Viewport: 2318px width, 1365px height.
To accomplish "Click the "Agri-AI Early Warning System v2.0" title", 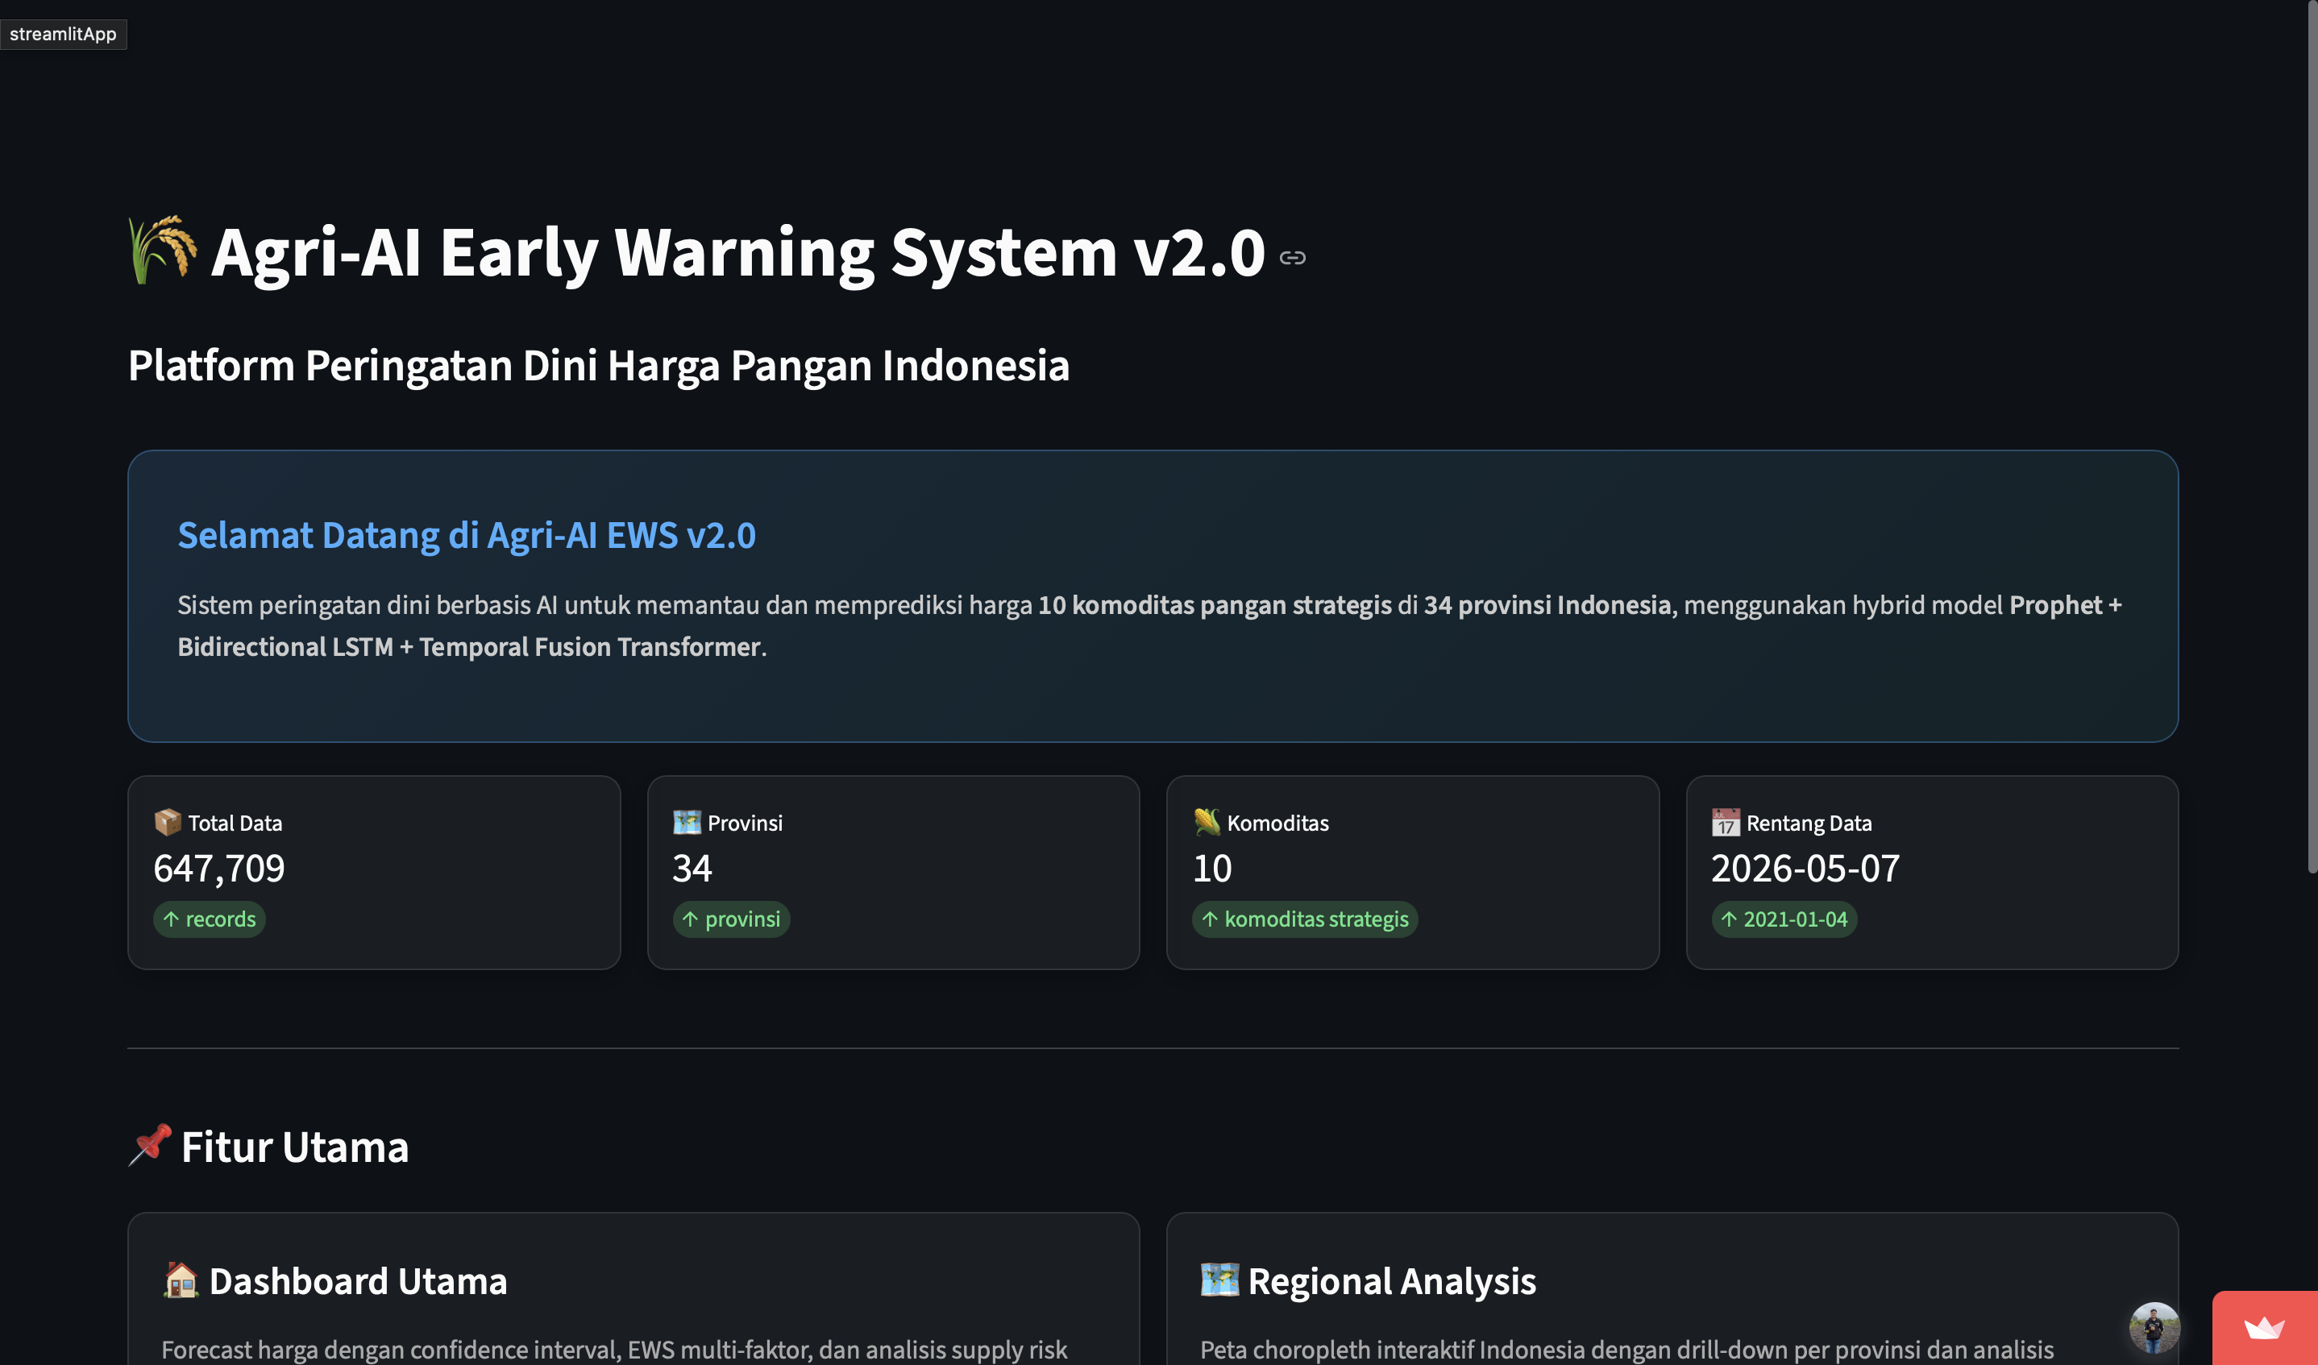I will click(737, 252).
